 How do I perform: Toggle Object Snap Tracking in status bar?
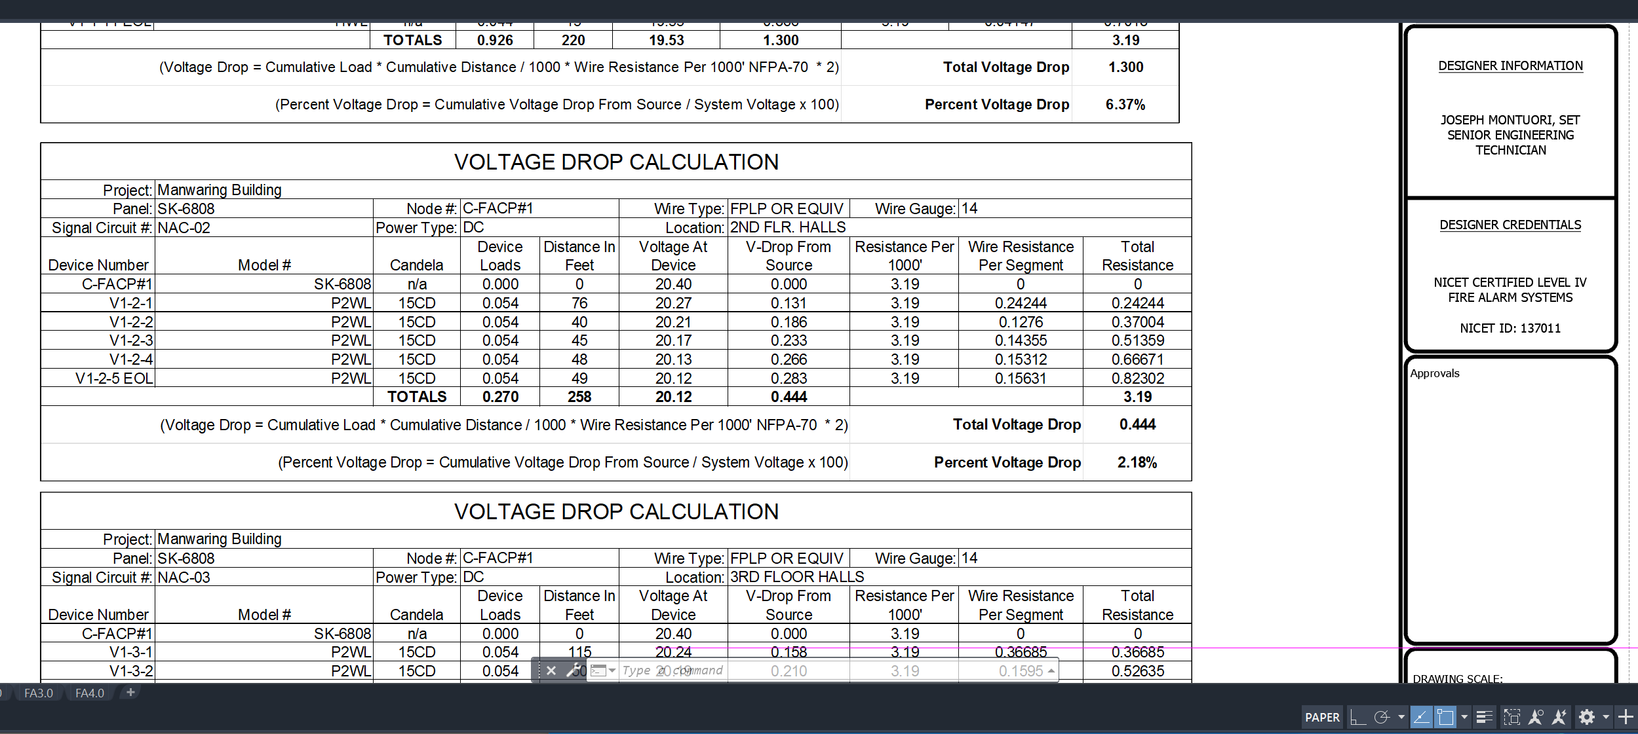pyautogui.click(x=1420, y=717)
